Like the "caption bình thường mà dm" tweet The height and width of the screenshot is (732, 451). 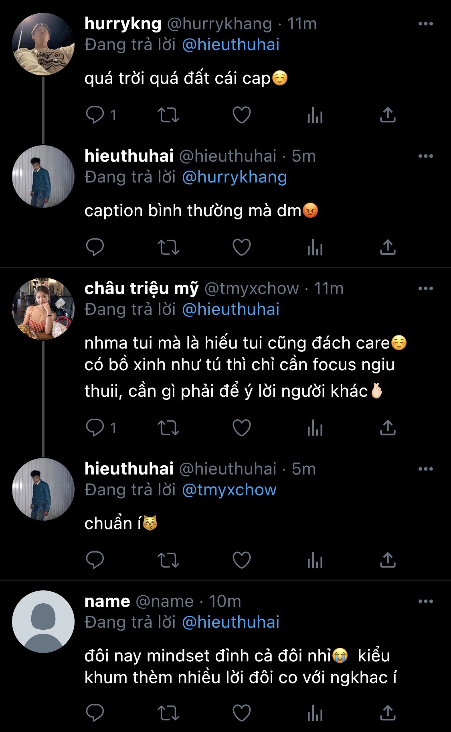(242, 247)
